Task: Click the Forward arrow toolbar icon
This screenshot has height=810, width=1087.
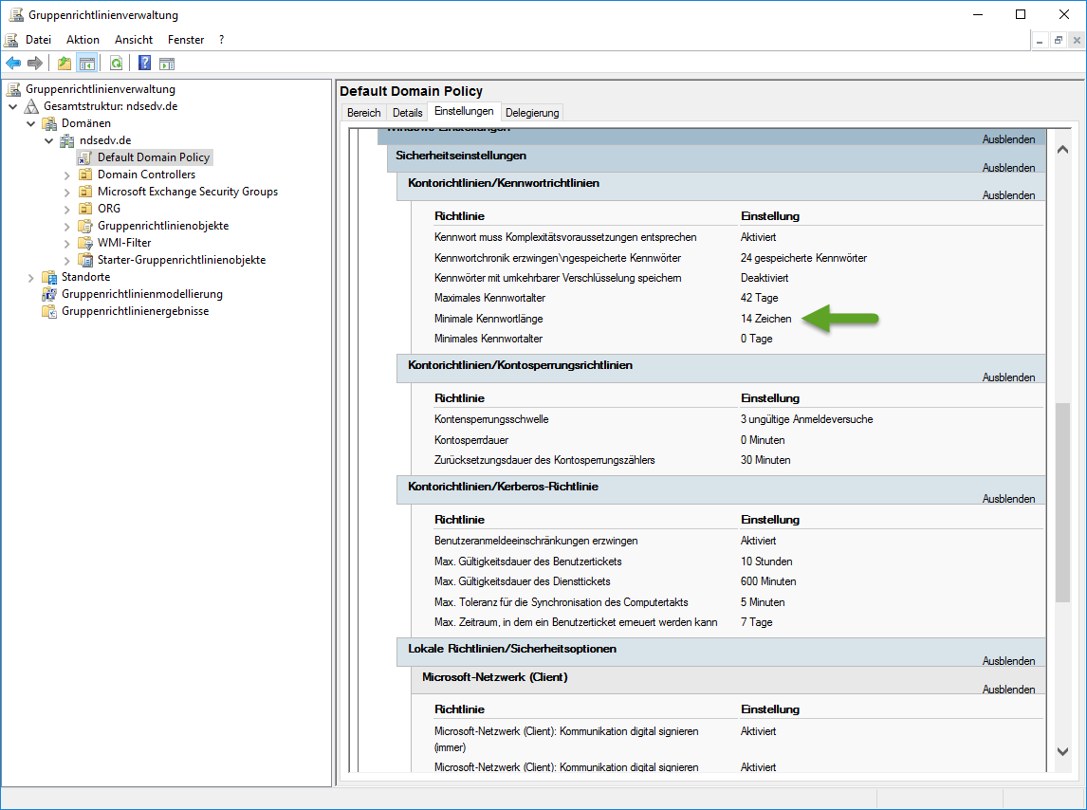Action: tap(35, 64)
